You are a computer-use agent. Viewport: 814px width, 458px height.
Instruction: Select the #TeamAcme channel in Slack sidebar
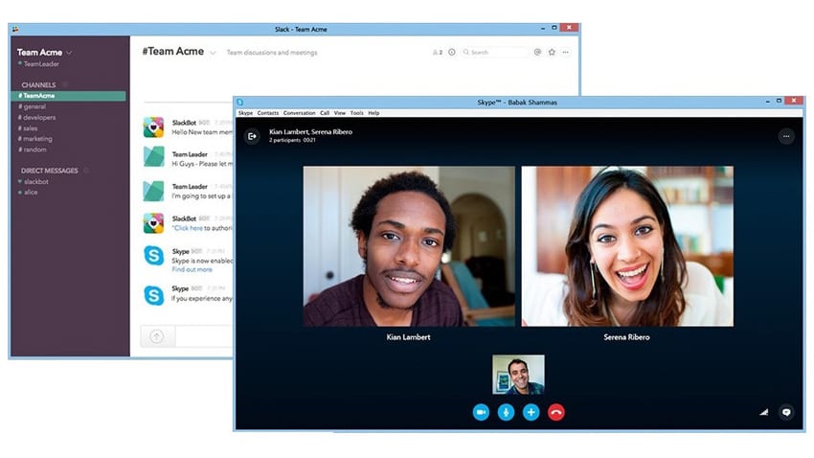[x=68, y=96]
